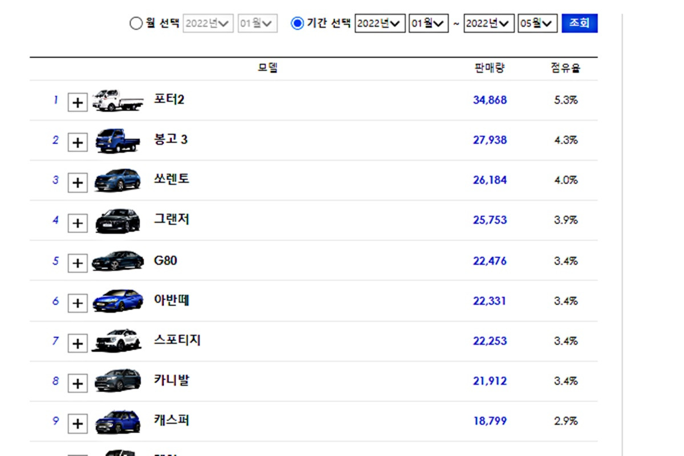Open the 봉고 3 model name
This screenshot has width=684, height=456.
(x=170, y=140)
